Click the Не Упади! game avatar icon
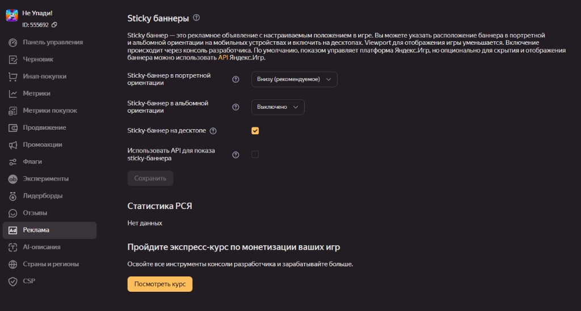Image resolution: width=581 pixels, height=311 pixels. pos(12,15)
